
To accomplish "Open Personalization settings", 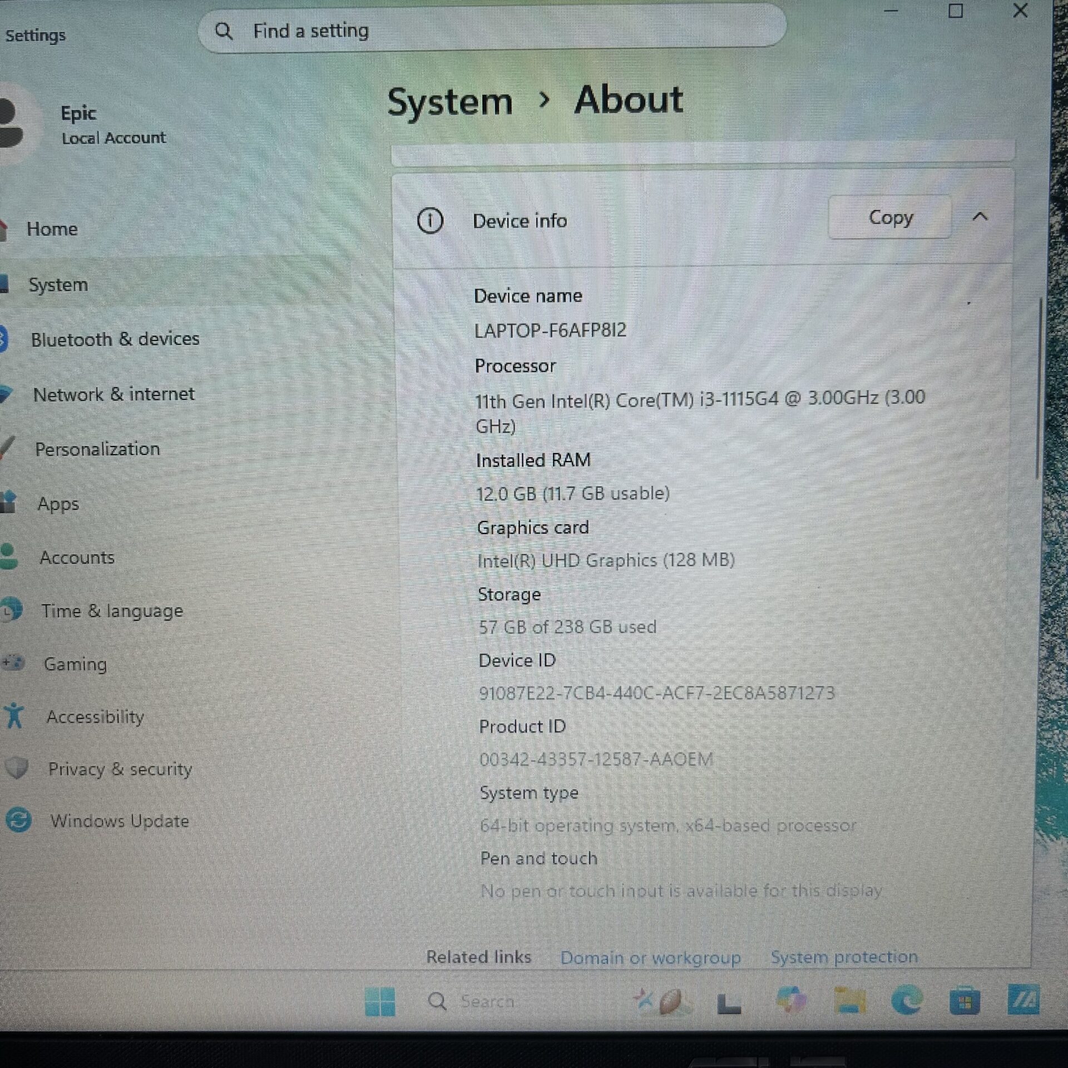I will (97, 449).
